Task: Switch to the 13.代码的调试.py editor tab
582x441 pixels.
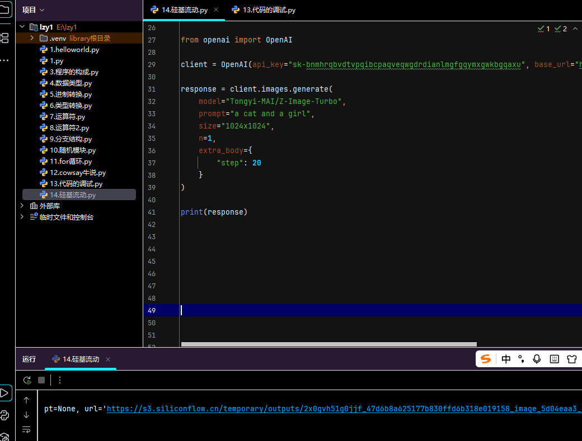Action: pyautogui.click(x=264, y=10)
